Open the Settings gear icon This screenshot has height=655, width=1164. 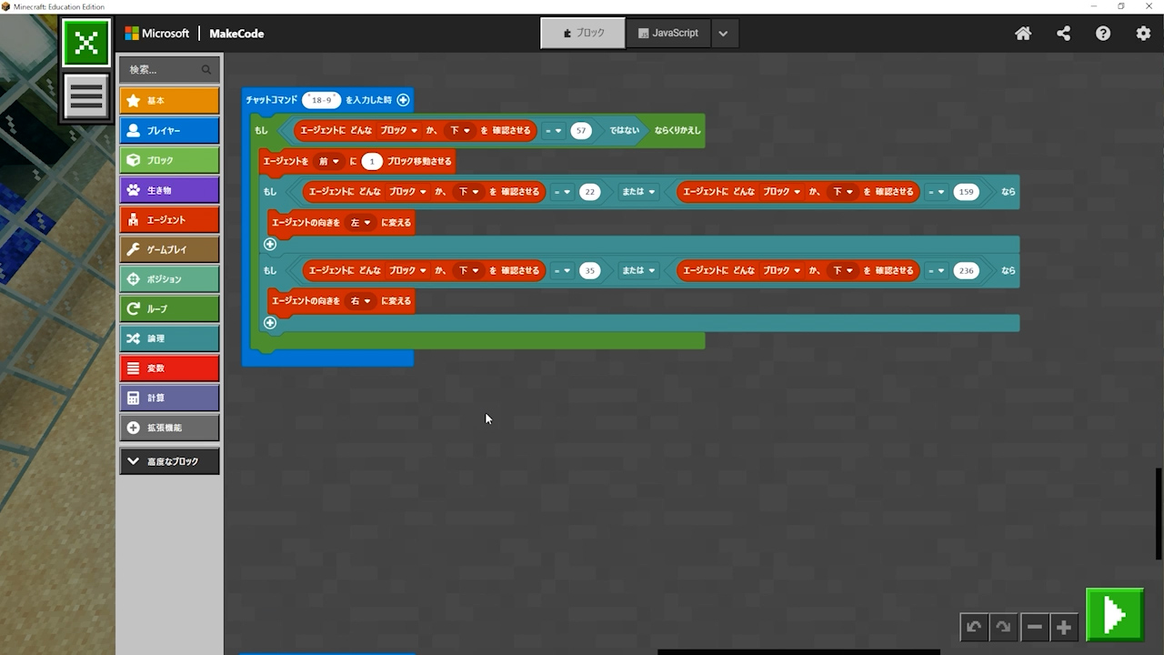(1143, 34)
